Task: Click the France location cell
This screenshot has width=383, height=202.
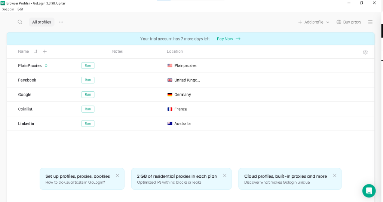Action: click(181, 109)
